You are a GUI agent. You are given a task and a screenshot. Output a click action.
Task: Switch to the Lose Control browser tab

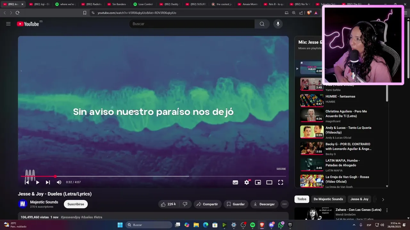coord(143,4)
